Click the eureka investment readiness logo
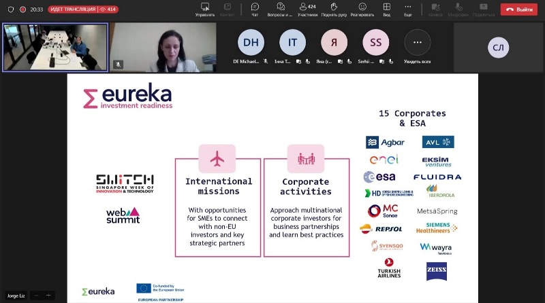 pyautogui.click(x=128, y=96)
